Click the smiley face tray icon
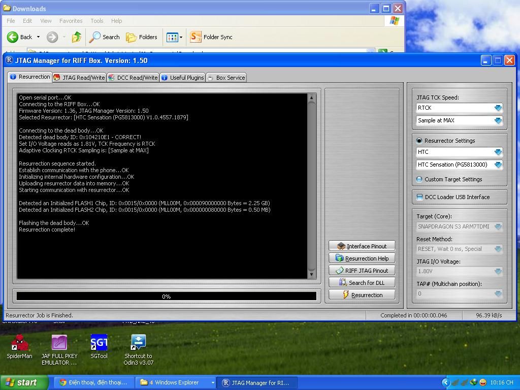The image size is (520, 390). tap(483, 382)
